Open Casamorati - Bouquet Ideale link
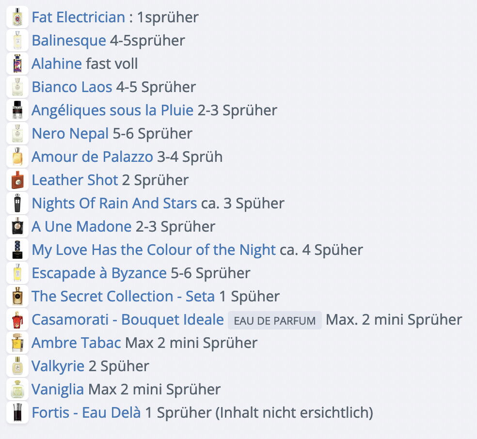Screen dimensions: 477x439 [x=128, y=319]
